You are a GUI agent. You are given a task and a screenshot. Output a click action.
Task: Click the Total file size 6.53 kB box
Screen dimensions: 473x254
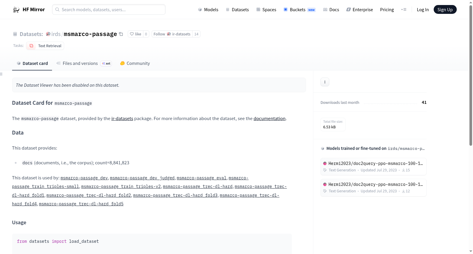333,124
